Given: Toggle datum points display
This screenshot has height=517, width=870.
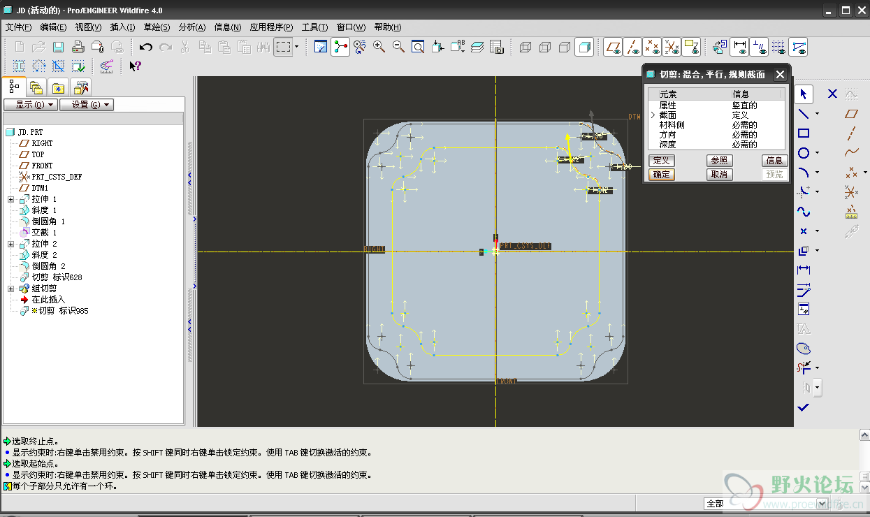Looking at the screenshot, I should (x=652, y=47).
